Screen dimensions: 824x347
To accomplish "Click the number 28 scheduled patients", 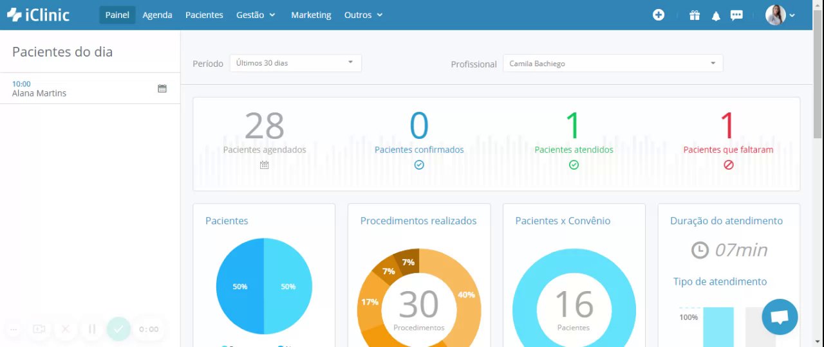I will (x=265, y=125).
